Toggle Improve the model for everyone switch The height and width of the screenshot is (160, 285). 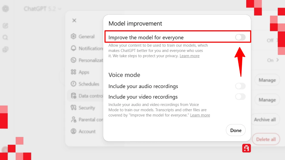tap(240, 37)
